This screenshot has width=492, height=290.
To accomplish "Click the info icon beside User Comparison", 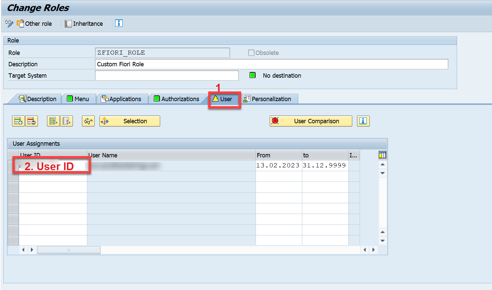I will point(363,121).
